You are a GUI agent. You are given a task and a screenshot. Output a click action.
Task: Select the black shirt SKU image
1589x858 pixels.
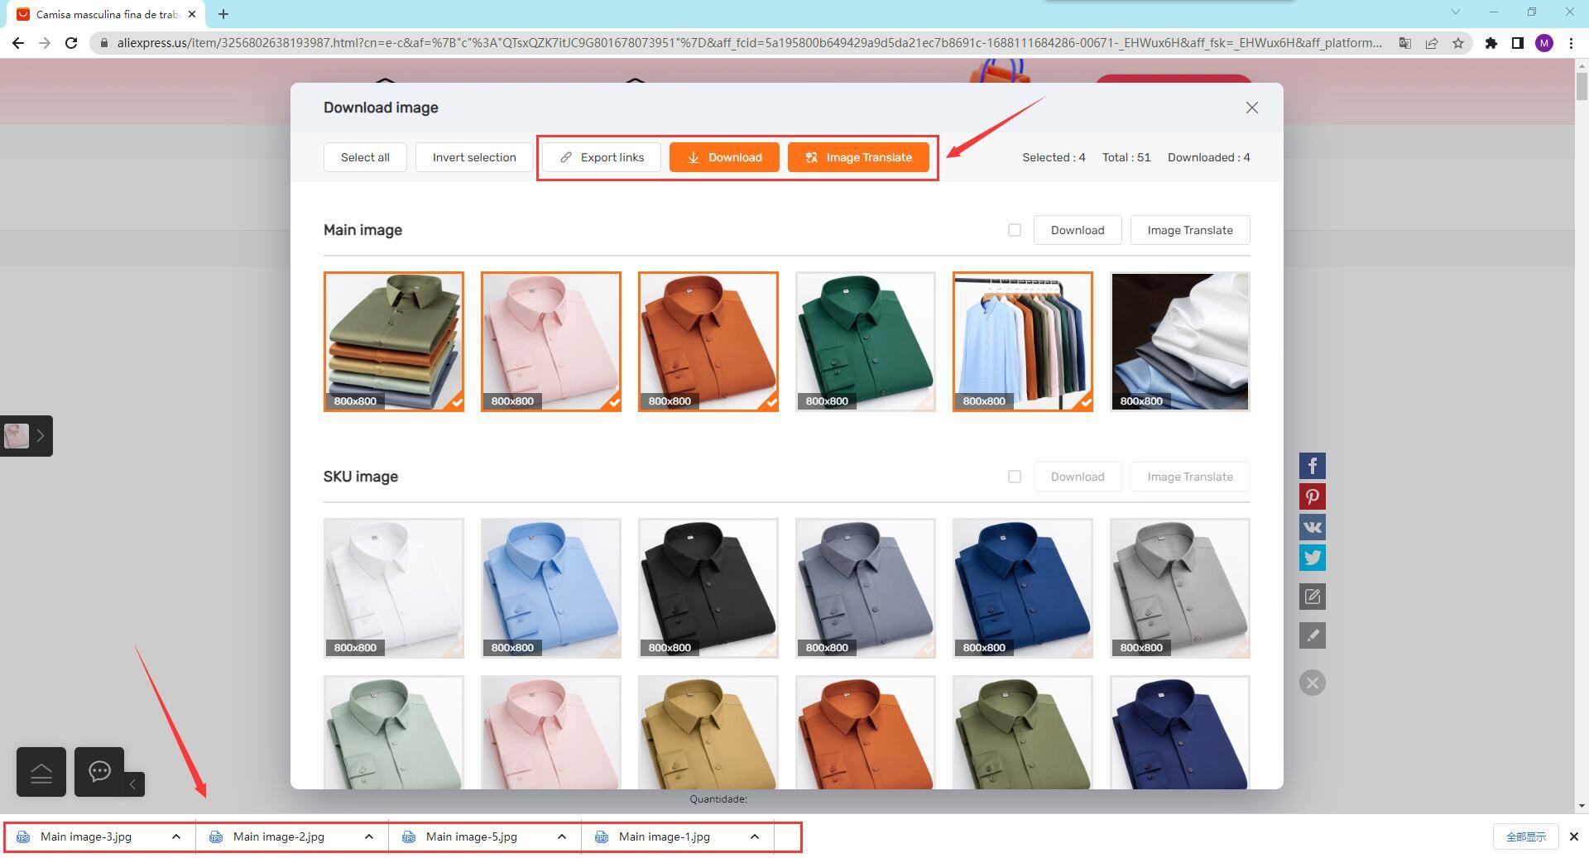[708, 588]
